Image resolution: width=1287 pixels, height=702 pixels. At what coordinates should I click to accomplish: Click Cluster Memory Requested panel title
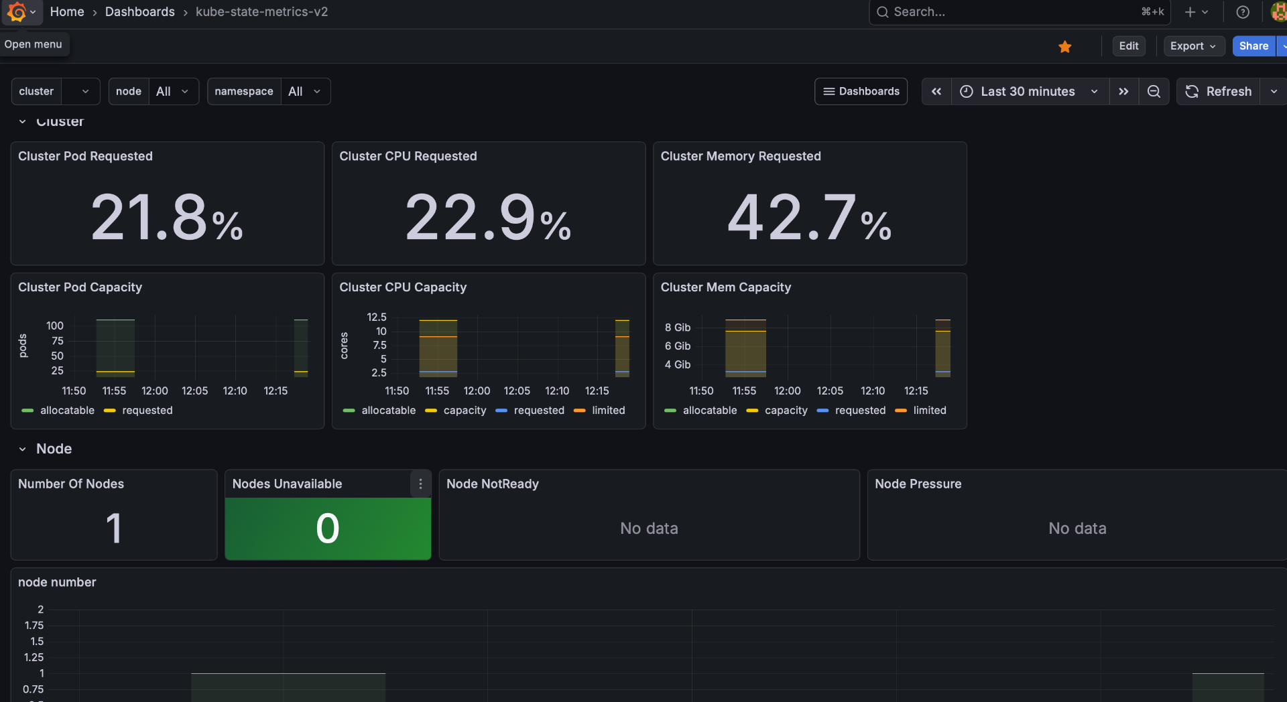coord(741,156)
